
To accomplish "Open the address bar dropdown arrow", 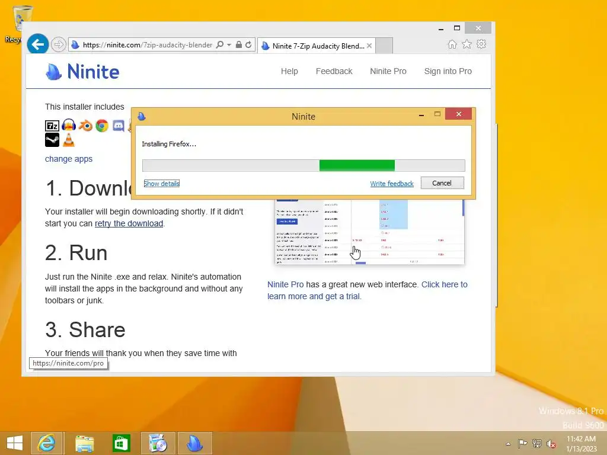I will (229, 45).
